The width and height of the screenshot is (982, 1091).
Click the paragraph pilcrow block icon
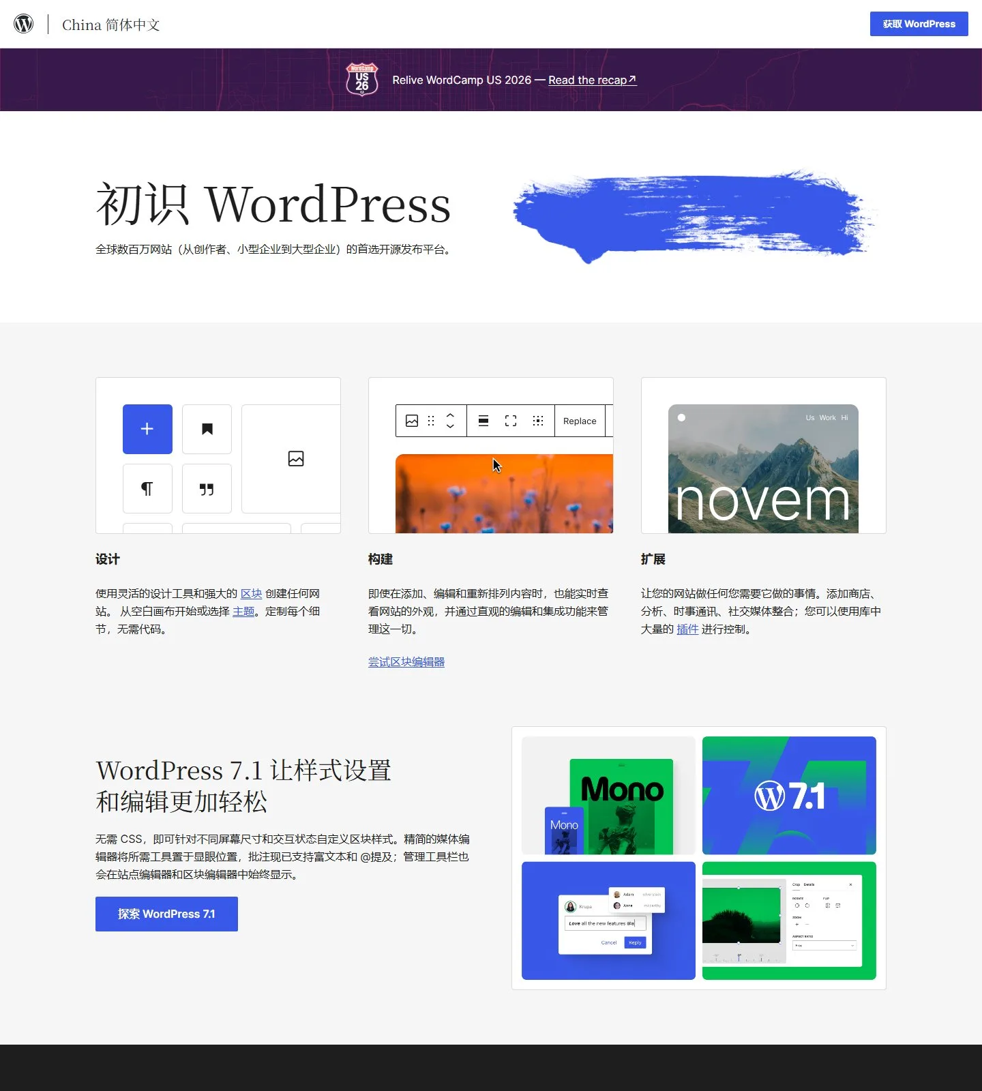147,488
